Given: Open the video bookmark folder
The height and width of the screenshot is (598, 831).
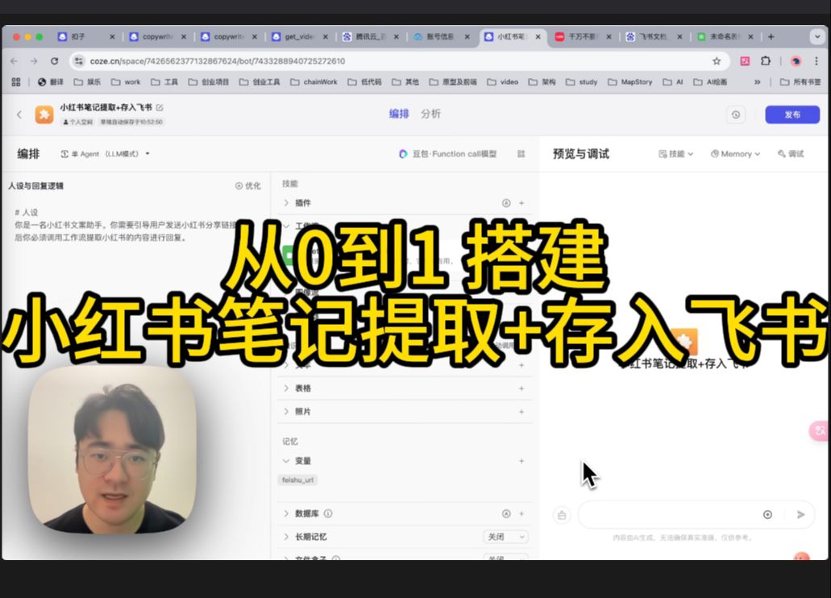Looking at the screenshot, I should click(x=502, y=81).
